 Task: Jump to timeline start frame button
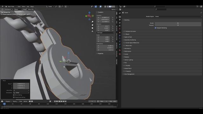click(55, 101)
